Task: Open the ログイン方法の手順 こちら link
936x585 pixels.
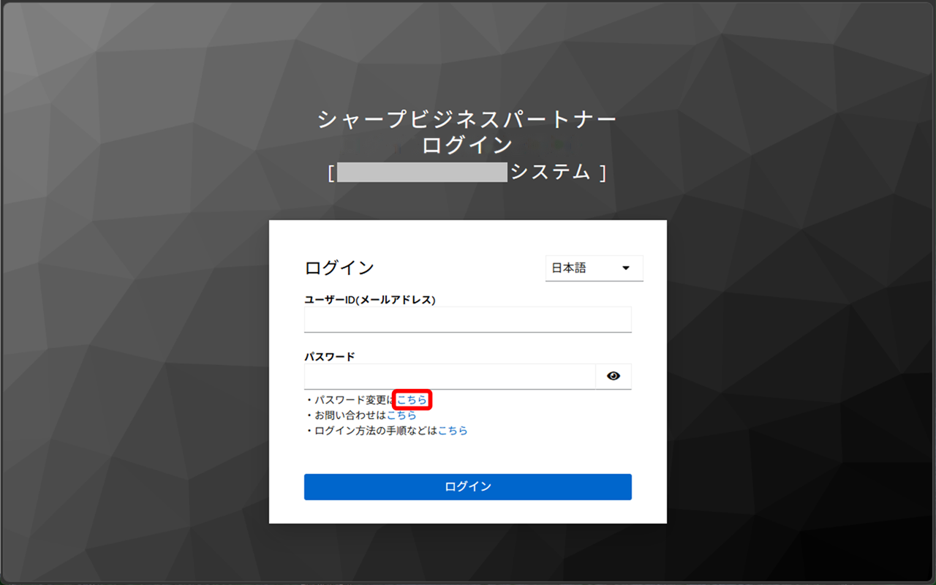Action: (x=453, y=431)
